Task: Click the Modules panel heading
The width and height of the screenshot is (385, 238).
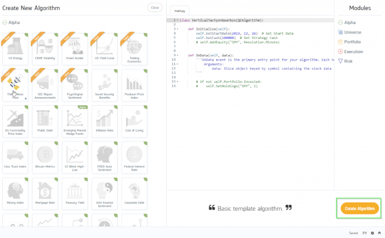Action: [x=360, y=8]
